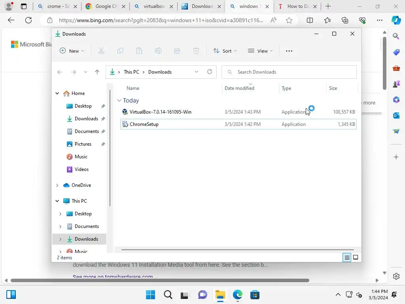Click the Cut scissors icon in Explorer toolbar
The width and height of the screenshot is (405, 304).
click(x=101, y=51)
